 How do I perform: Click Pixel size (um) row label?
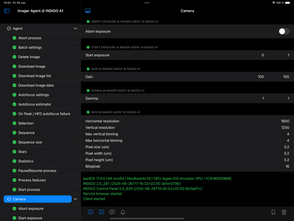coord(97,147)
